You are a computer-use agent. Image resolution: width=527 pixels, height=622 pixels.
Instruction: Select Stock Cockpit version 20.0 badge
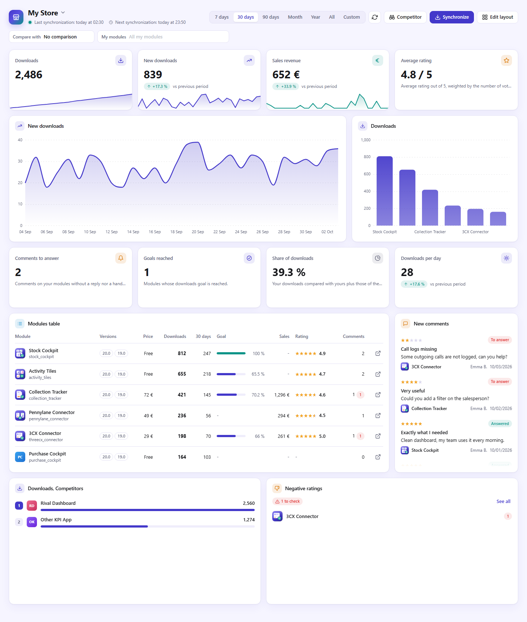[106, 353]
